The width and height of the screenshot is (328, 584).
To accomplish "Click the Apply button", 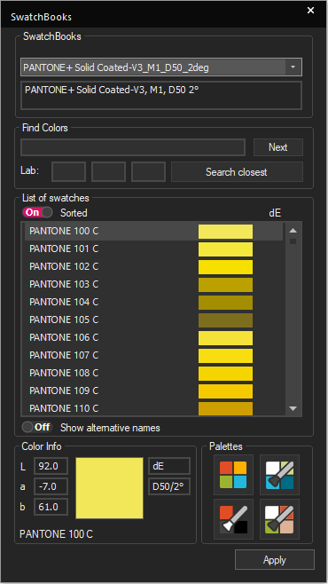I will pos(275,560).
